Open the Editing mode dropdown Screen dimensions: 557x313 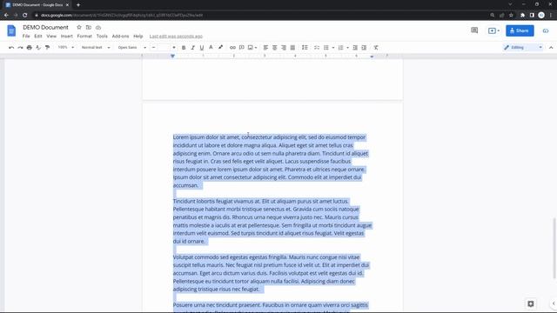pyautogui.click(x=523, y=48)
